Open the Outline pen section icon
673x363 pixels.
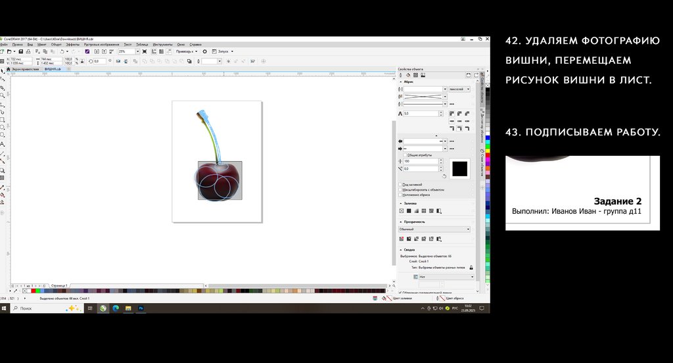400,75
